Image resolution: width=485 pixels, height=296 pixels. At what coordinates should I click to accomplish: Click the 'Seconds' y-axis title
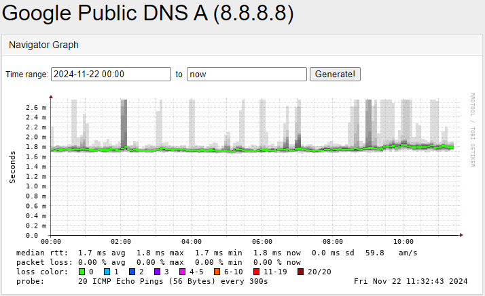click(12, 167)
